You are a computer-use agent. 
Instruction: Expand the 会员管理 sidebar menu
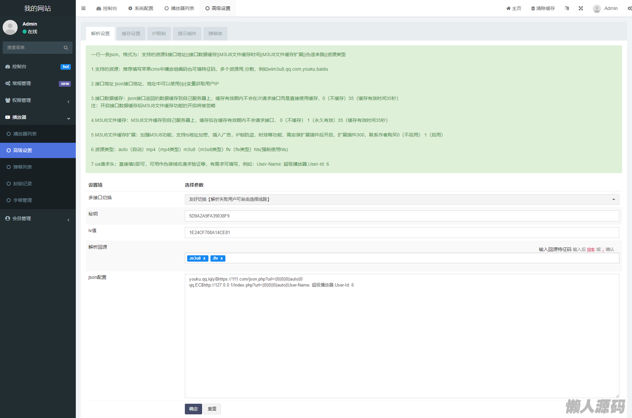coord(38,218)
